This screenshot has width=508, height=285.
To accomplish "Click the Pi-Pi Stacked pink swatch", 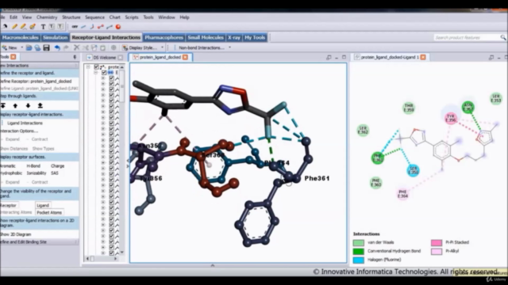I will click(437, 243).
